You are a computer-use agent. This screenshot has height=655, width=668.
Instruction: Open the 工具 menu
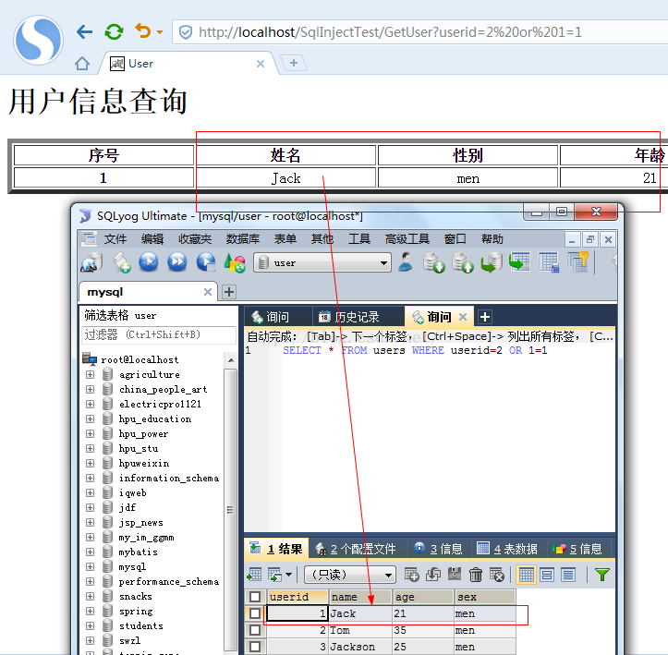(359, 239)
